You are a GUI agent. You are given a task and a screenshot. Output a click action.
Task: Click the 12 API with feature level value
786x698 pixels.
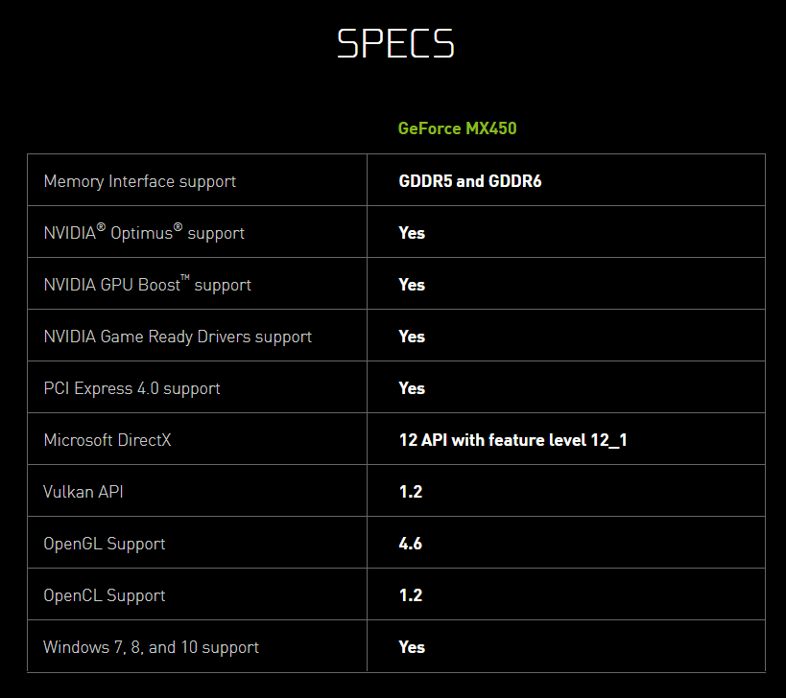pyautogui.click(x=512, y=440)
